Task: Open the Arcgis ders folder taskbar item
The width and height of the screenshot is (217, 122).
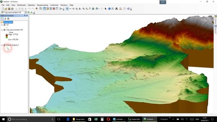Action: [79, 119]
